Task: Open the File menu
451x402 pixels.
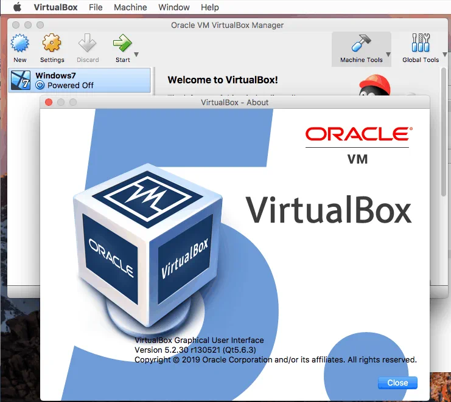Action: [96, 7]
